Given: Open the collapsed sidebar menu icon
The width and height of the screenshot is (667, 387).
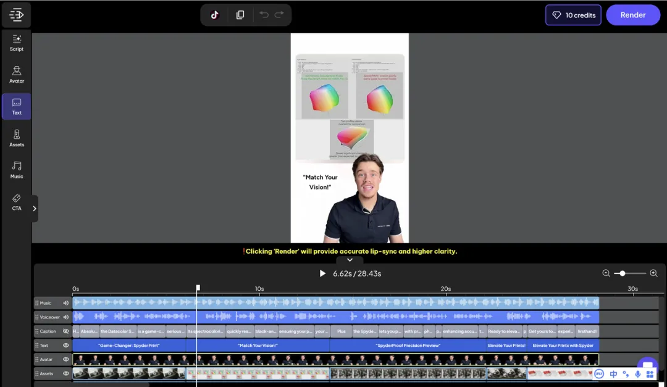Looking at the screenshot, I should click(x=16, y=15).
